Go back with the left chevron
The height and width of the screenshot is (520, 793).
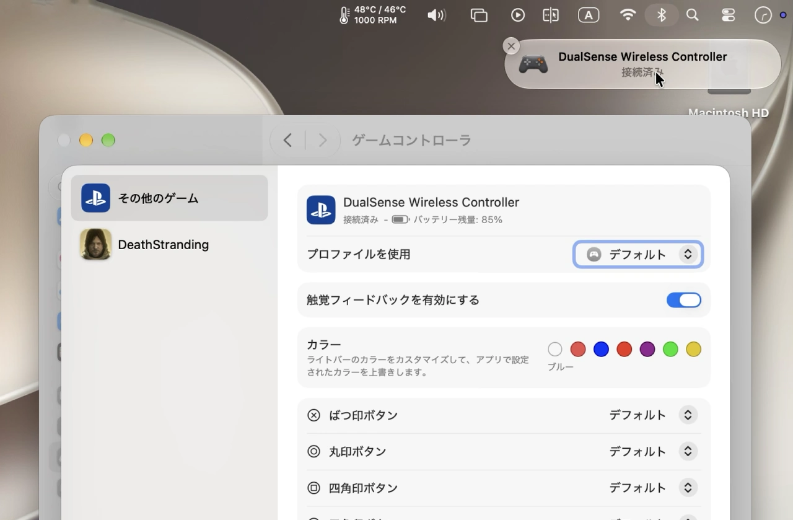click(x=287, y=141)
